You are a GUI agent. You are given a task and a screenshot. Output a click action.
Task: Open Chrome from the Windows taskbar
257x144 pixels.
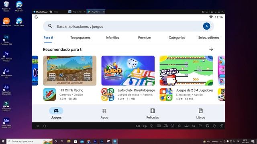click(88, 141)
